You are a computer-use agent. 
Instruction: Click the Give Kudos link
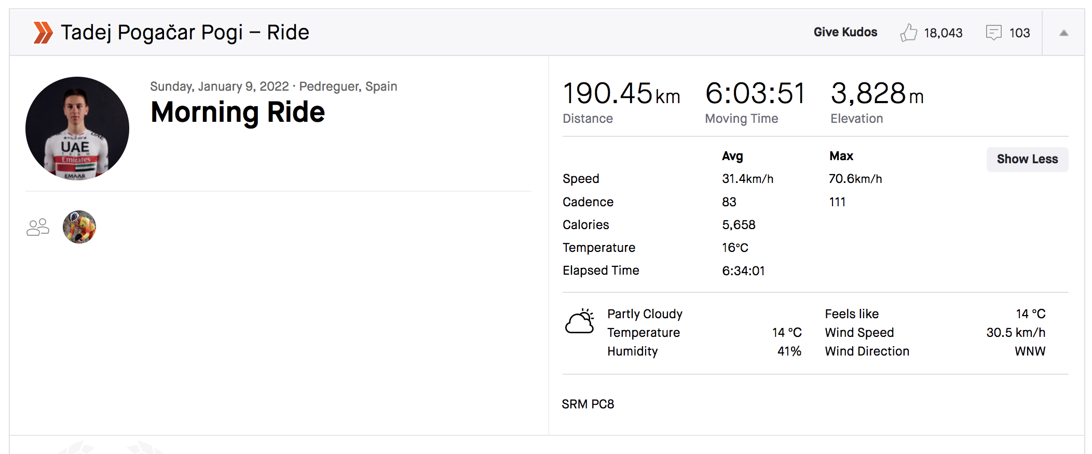tap(845, 32)
